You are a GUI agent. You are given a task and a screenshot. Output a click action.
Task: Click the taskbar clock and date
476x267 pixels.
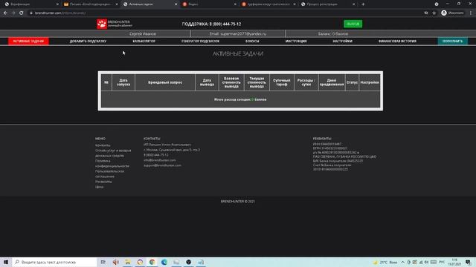point(454,262)
